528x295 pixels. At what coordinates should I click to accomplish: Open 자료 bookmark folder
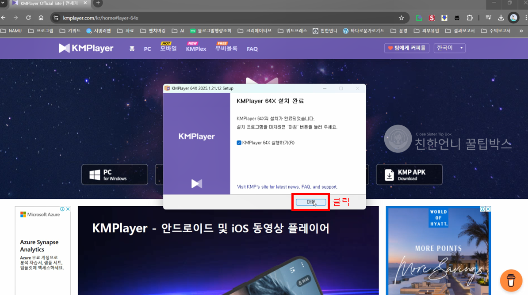(x=126, y=30)
